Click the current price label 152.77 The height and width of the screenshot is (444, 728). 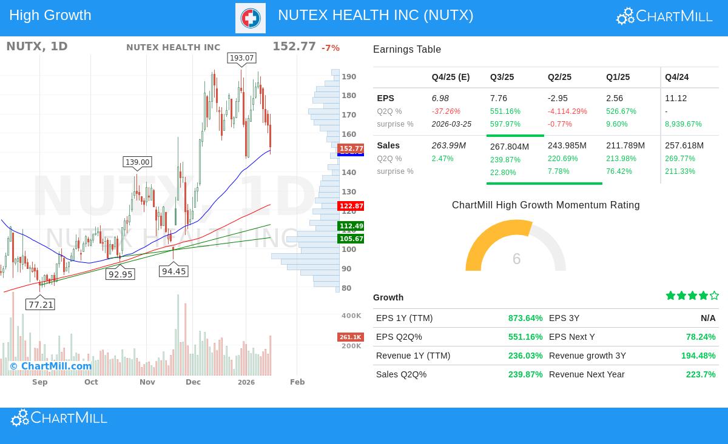click(x=351, y=148)
